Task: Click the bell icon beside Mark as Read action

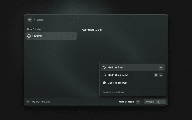Action: pos(104,67)
